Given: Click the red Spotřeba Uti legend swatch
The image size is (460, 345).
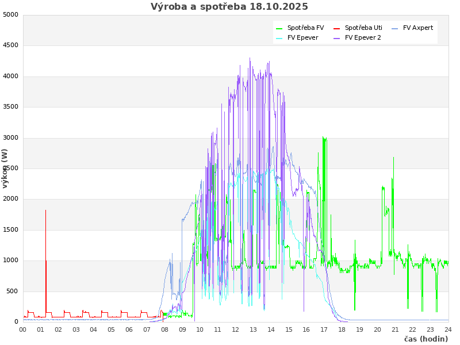Looking at the screenshot, I should click(337, 28).
